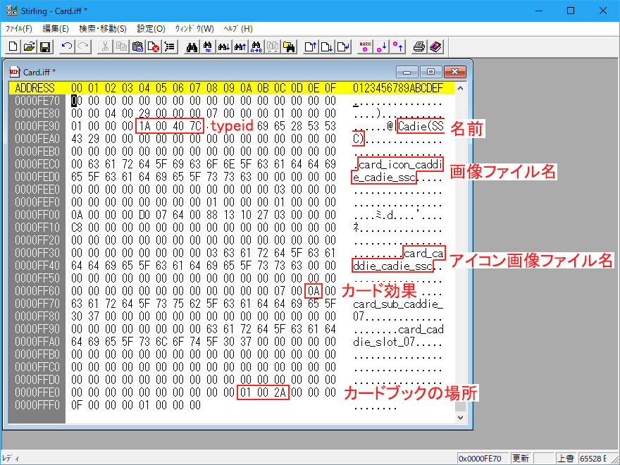This screenshot has height=465, width=620.
Task: Open the ウィンドウ(W) menu
Action: pyautogui.click(x=194, y=29)
